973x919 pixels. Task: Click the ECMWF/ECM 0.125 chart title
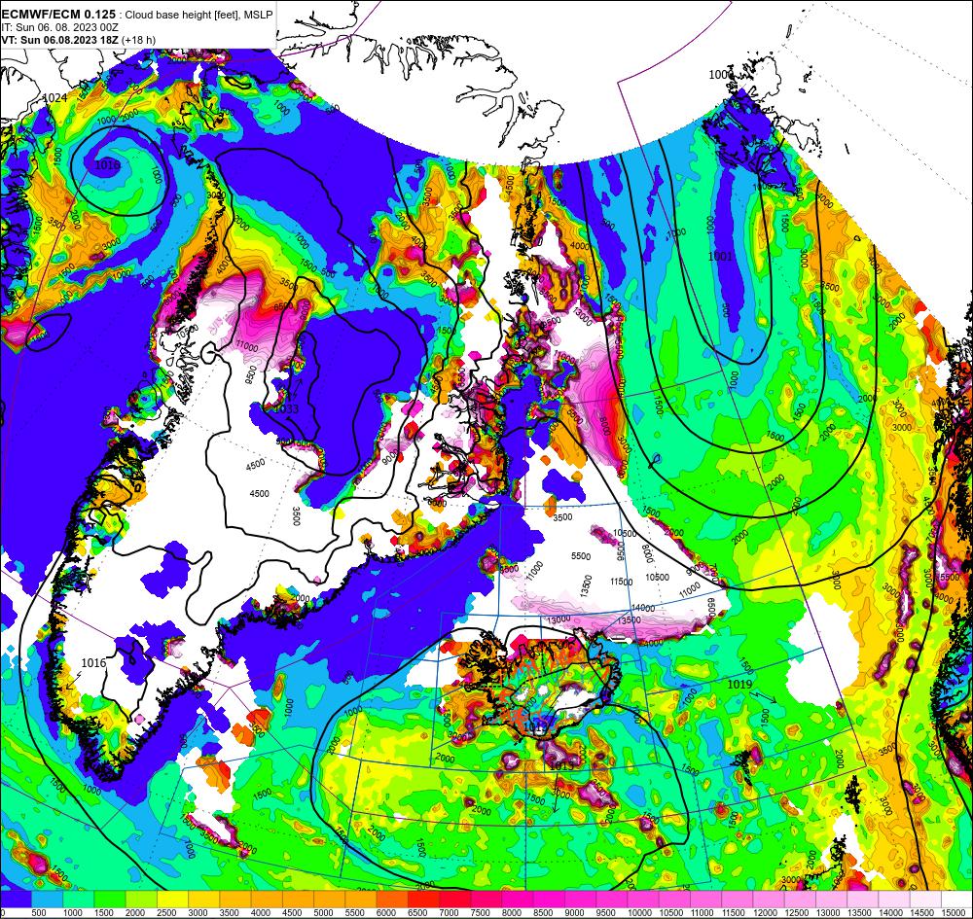click(58, 15)
